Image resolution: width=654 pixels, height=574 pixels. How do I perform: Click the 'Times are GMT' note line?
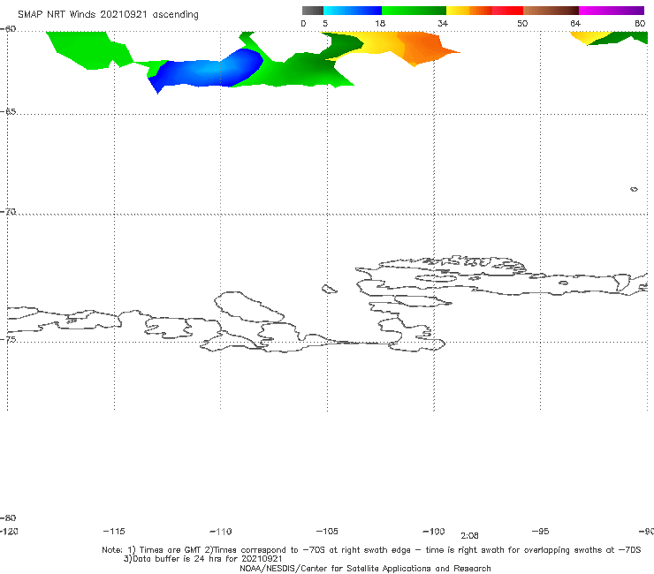pos(371,550)
